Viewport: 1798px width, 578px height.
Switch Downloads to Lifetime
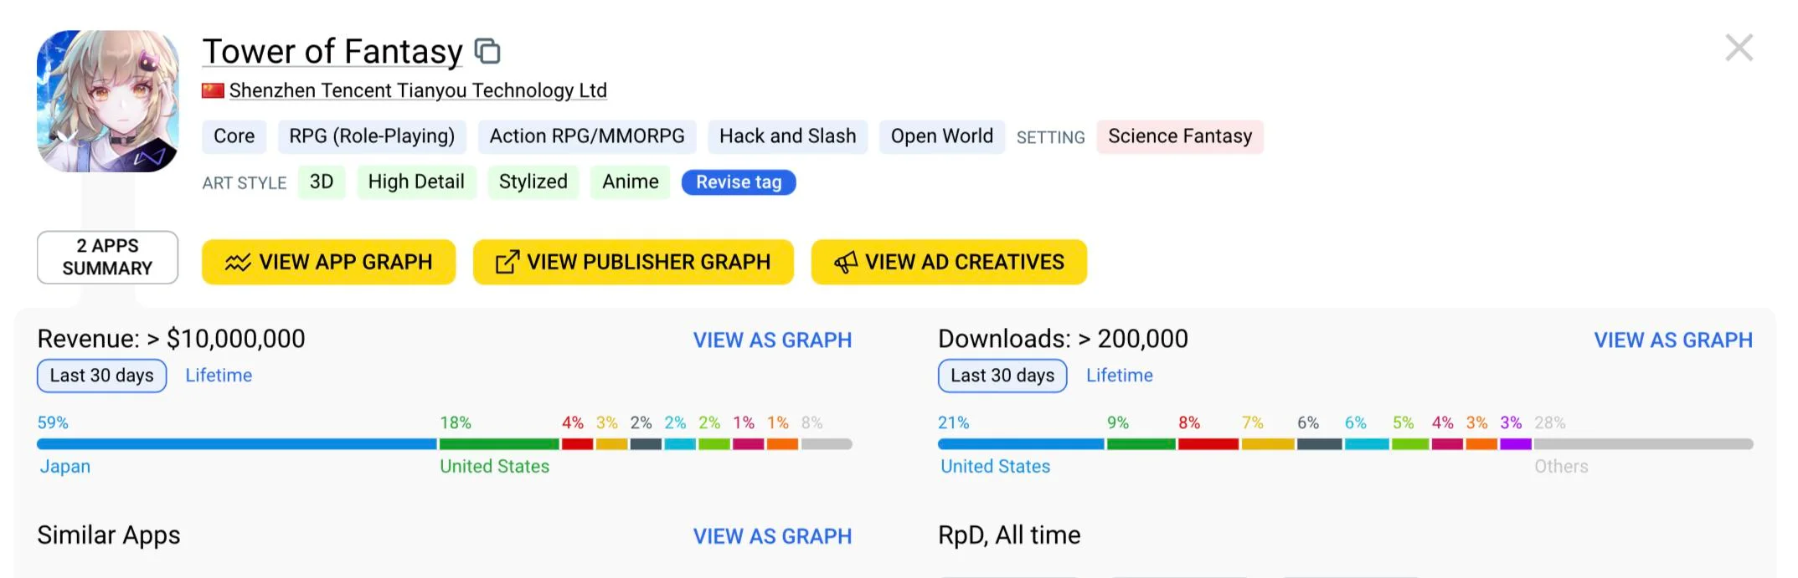(x=1119, y=376)
